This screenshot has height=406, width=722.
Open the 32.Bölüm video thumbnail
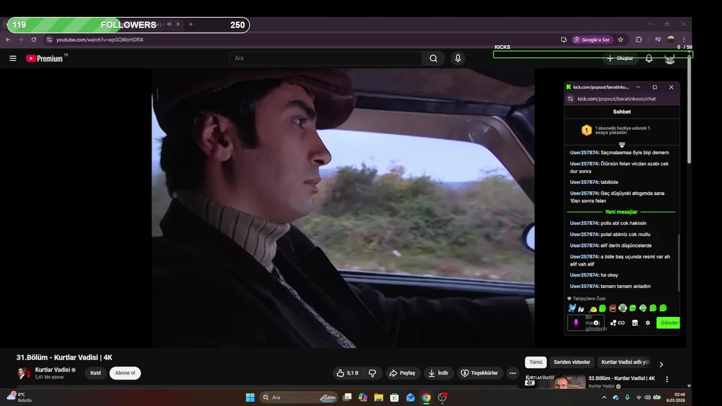click(556, 382)
